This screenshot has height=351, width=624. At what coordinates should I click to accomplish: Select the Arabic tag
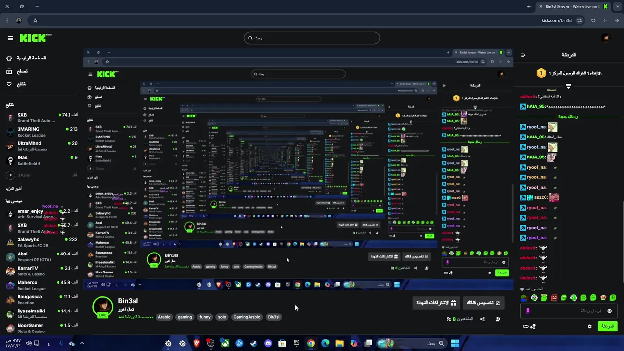click(164, 317)
